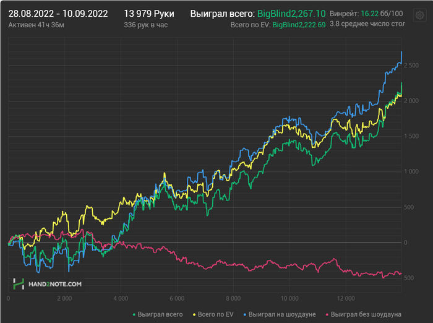Click the x-axis label 4 000
The width and height of the screenshot is (433, 323).
coord(121,299)
